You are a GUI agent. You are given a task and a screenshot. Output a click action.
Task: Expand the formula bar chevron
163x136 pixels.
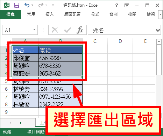[158, 31]
